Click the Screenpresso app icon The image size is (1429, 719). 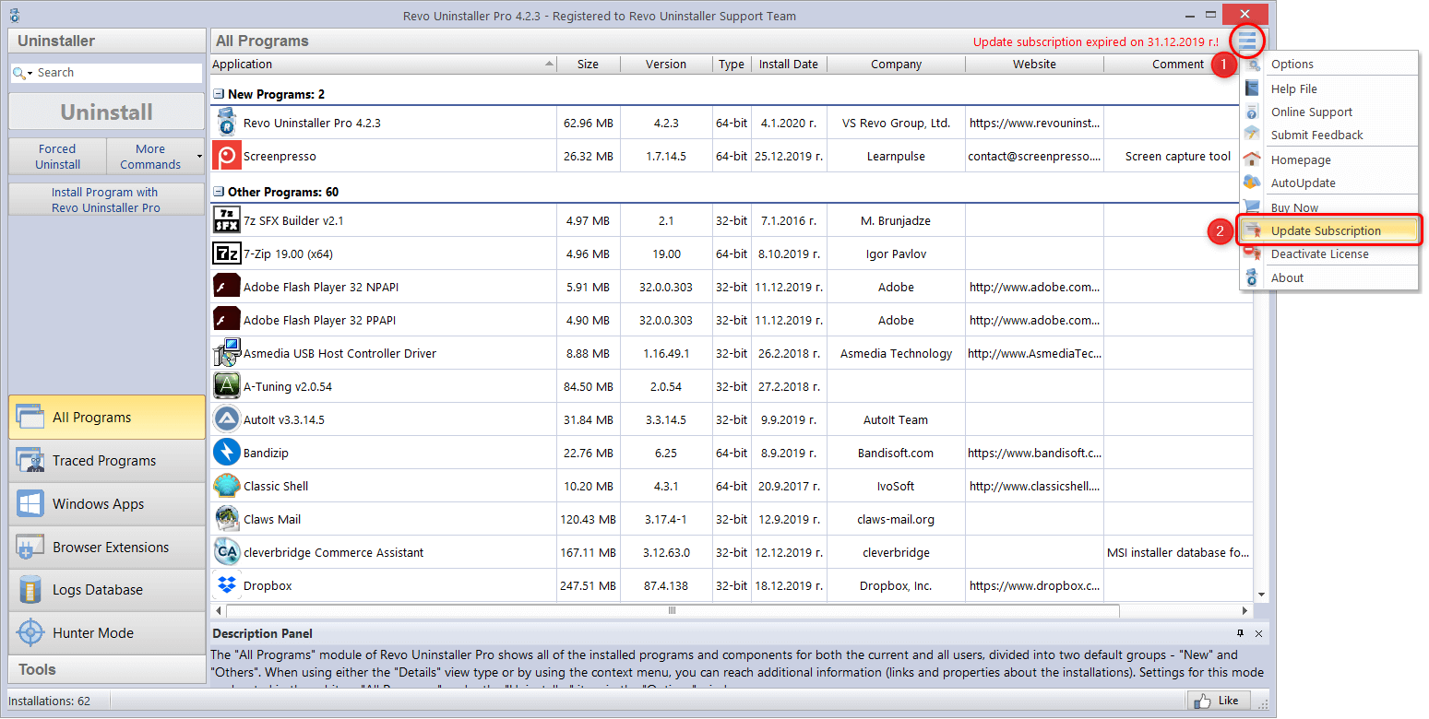[226, 156]
